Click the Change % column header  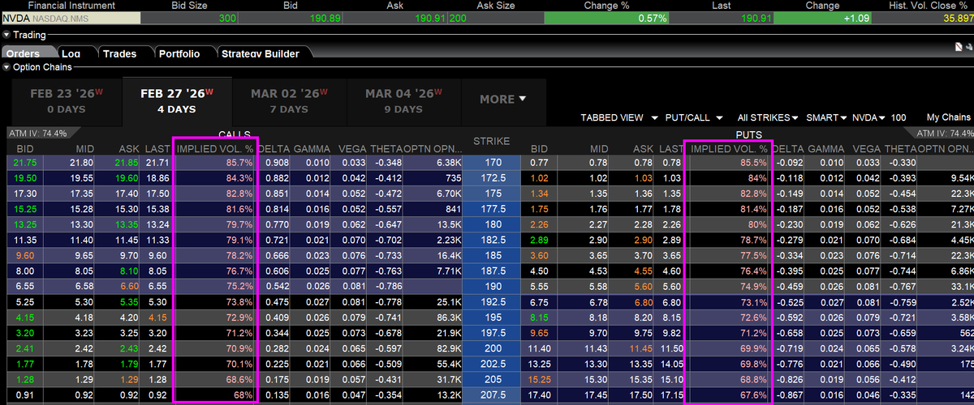(x=606, y=5)
